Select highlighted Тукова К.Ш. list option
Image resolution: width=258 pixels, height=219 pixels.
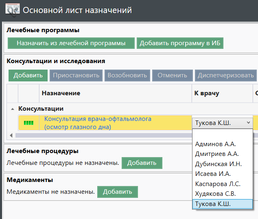click(x=213, y=204)
